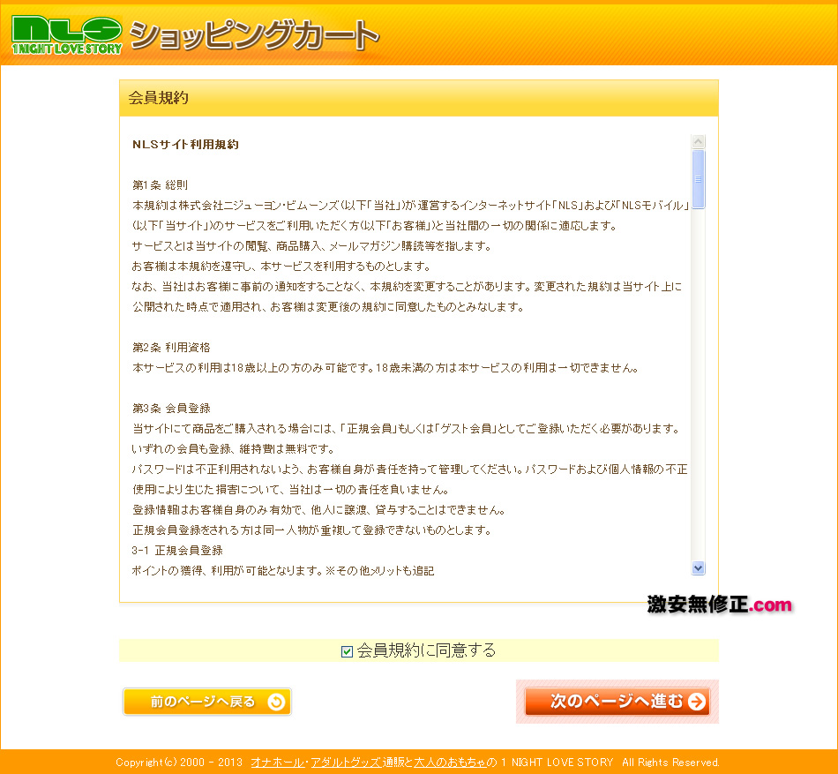Click the NLSサイト利用規約 heading text

185,145
